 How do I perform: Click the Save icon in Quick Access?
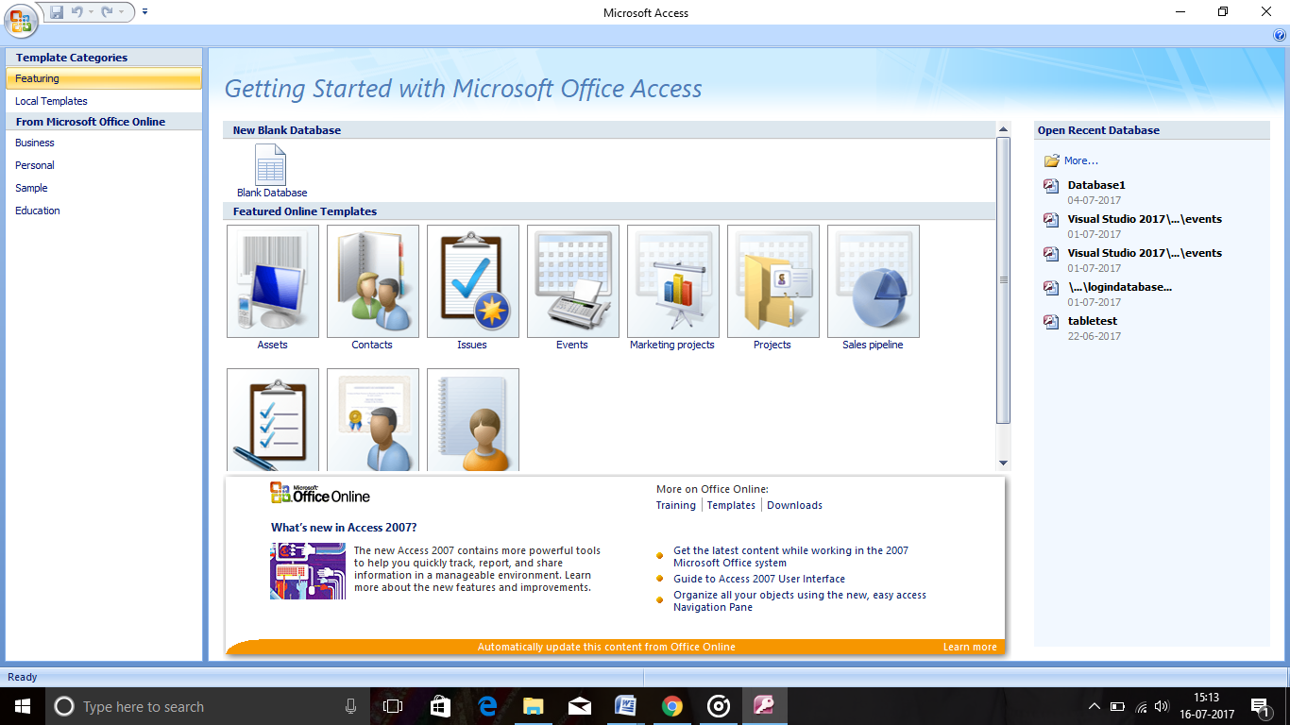[57, 12]
